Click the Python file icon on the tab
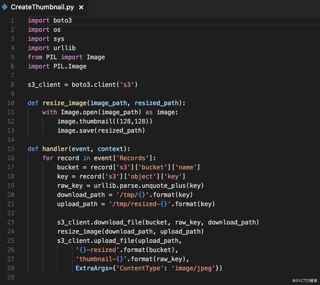The image size is (320, 285). click(x=5, y=7)
